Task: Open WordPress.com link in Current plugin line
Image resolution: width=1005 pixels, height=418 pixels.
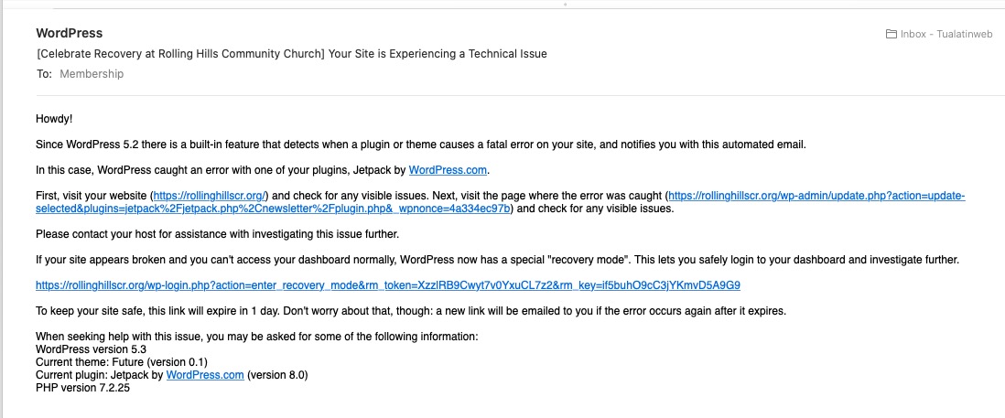Action: click(205, 375)
